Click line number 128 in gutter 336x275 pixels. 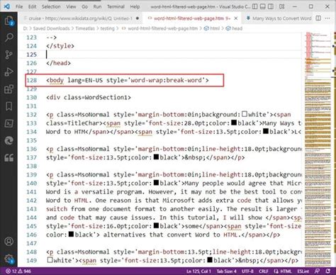31,80
